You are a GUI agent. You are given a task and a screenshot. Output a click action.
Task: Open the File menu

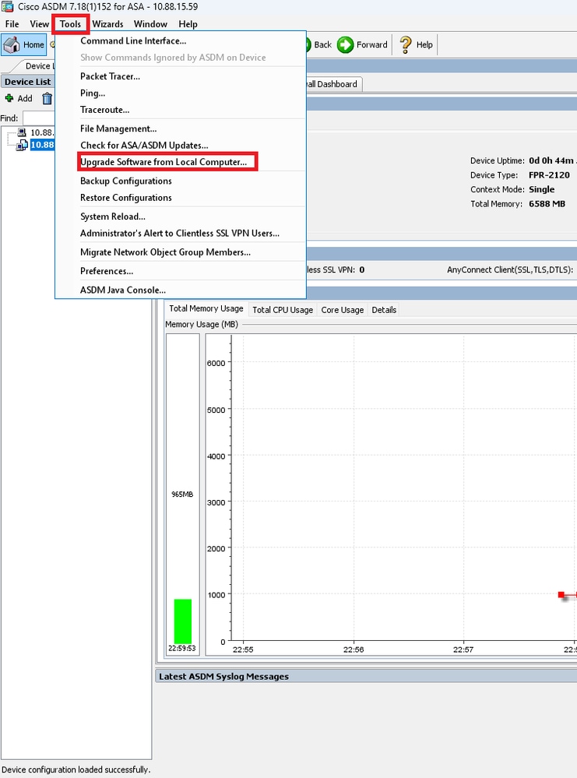12,24
